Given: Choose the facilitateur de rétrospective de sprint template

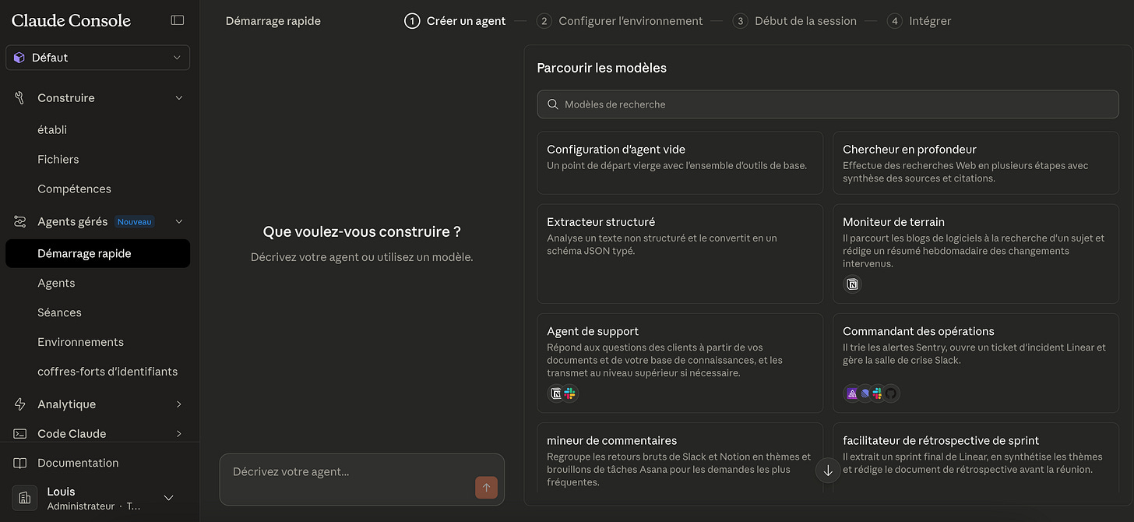Looking at the screenshot, I should point(976,459).
